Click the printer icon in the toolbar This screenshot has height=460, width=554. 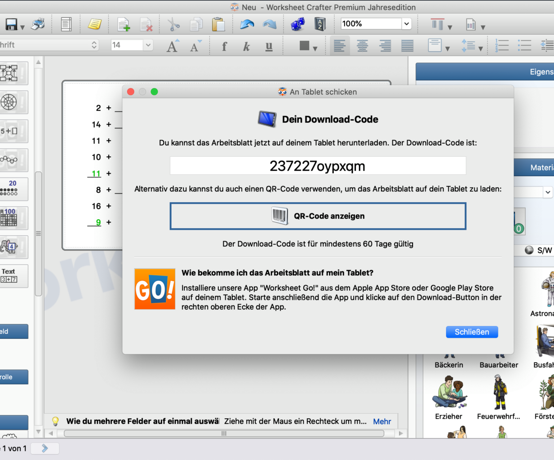38,24
